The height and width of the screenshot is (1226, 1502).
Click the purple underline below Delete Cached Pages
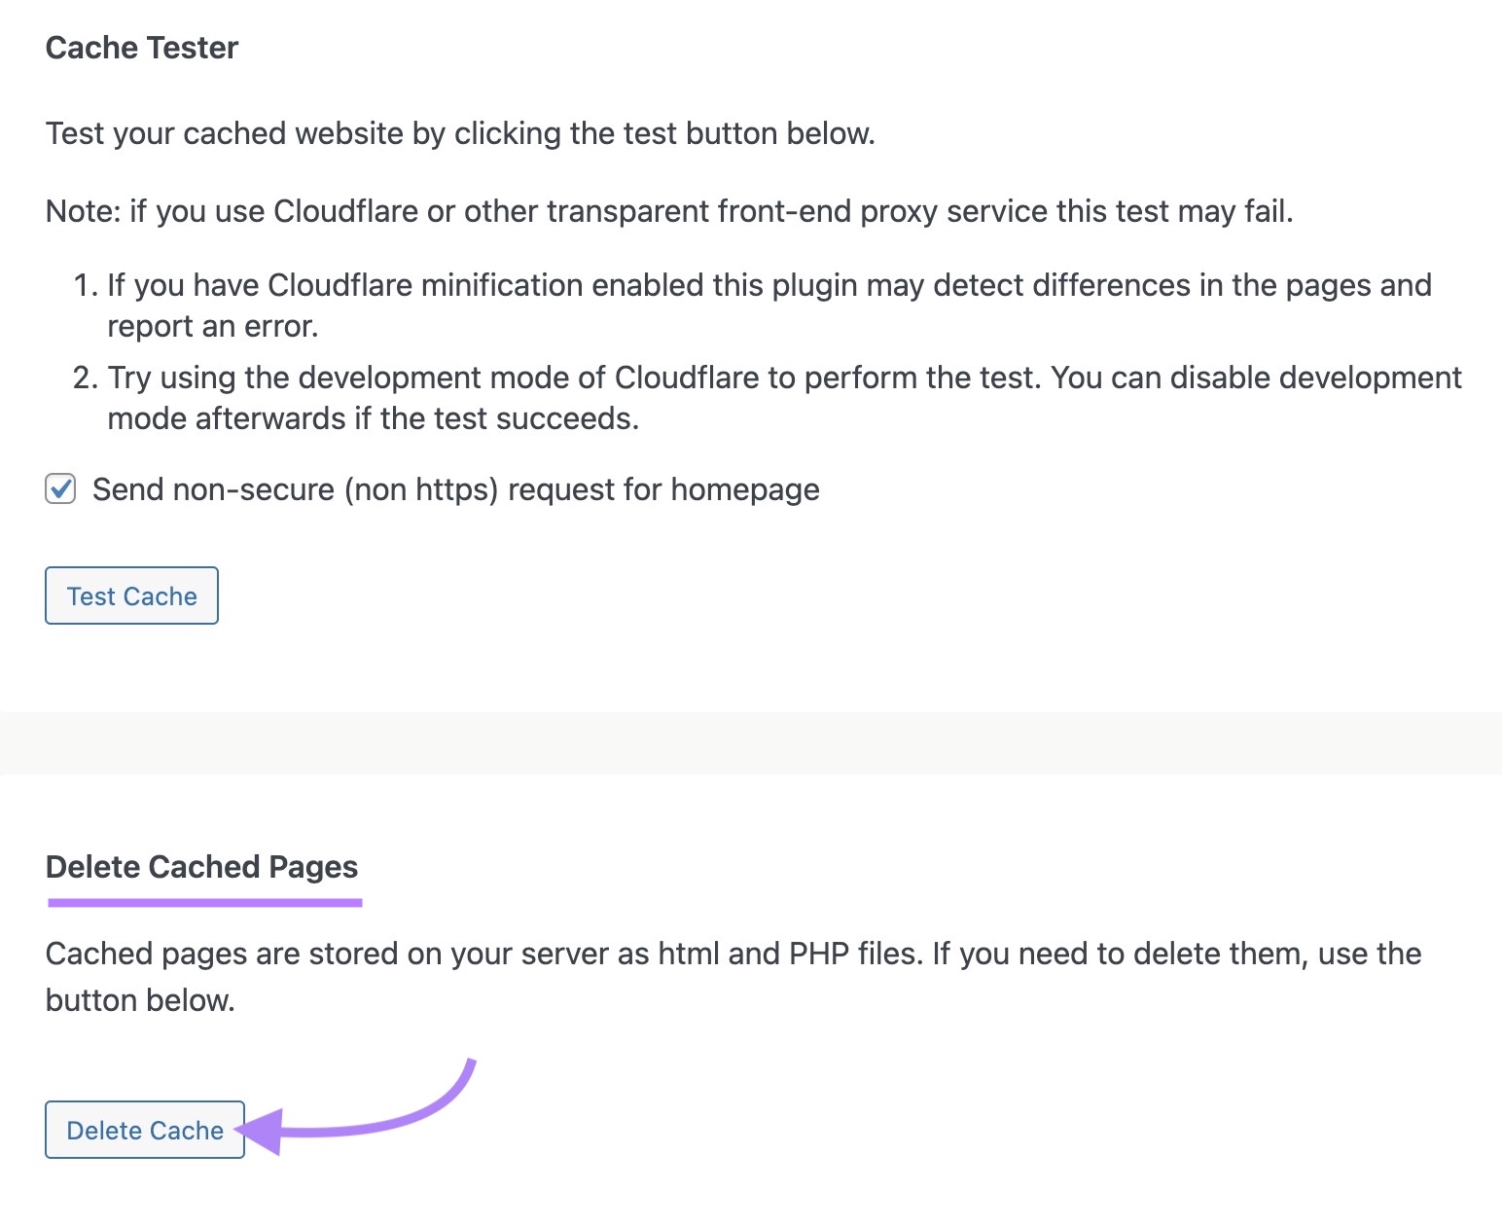pyautogui.click(x=204, y=903)
